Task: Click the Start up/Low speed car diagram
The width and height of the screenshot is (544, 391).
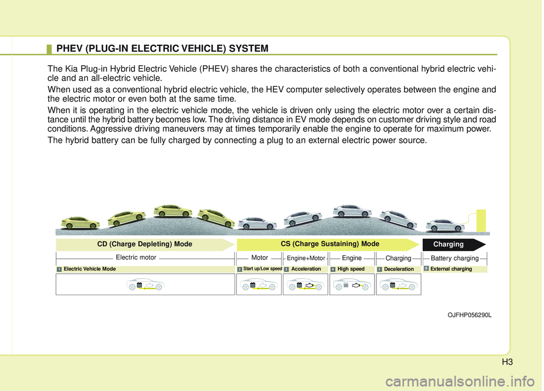Action: point(259,284)
